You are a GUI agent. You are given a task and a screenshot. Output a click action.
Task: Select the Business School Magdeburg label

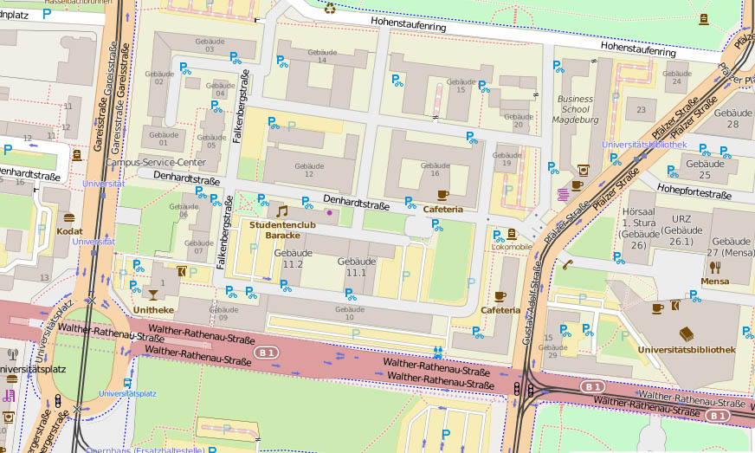pyautogui.click(x=576, y=109)
